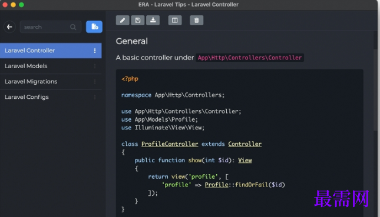380x217 pixels.
Task: Click the macOS yellow minimize button
Action: pos(13,5)
